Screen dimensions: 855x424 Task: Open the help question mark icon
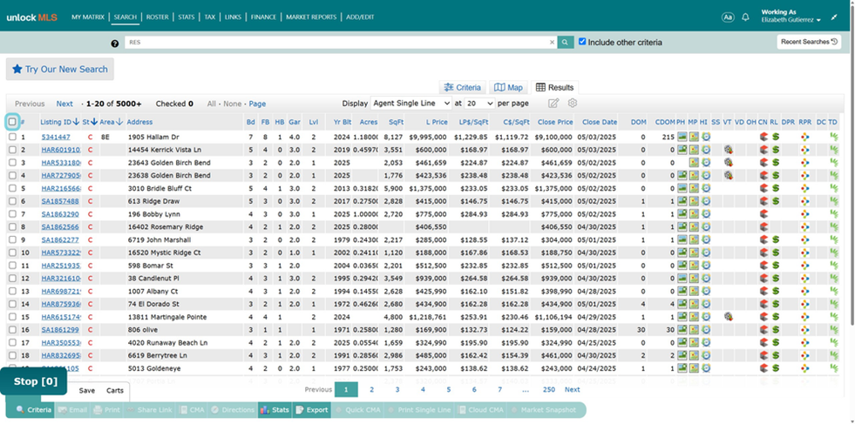115,43
